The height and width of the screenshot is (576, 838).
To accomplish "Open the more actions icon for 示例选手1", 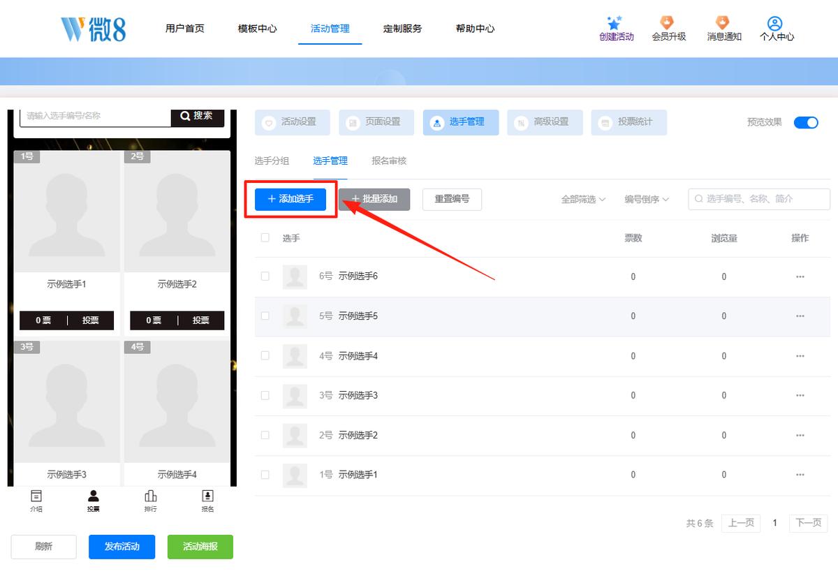I will (800, 475).
